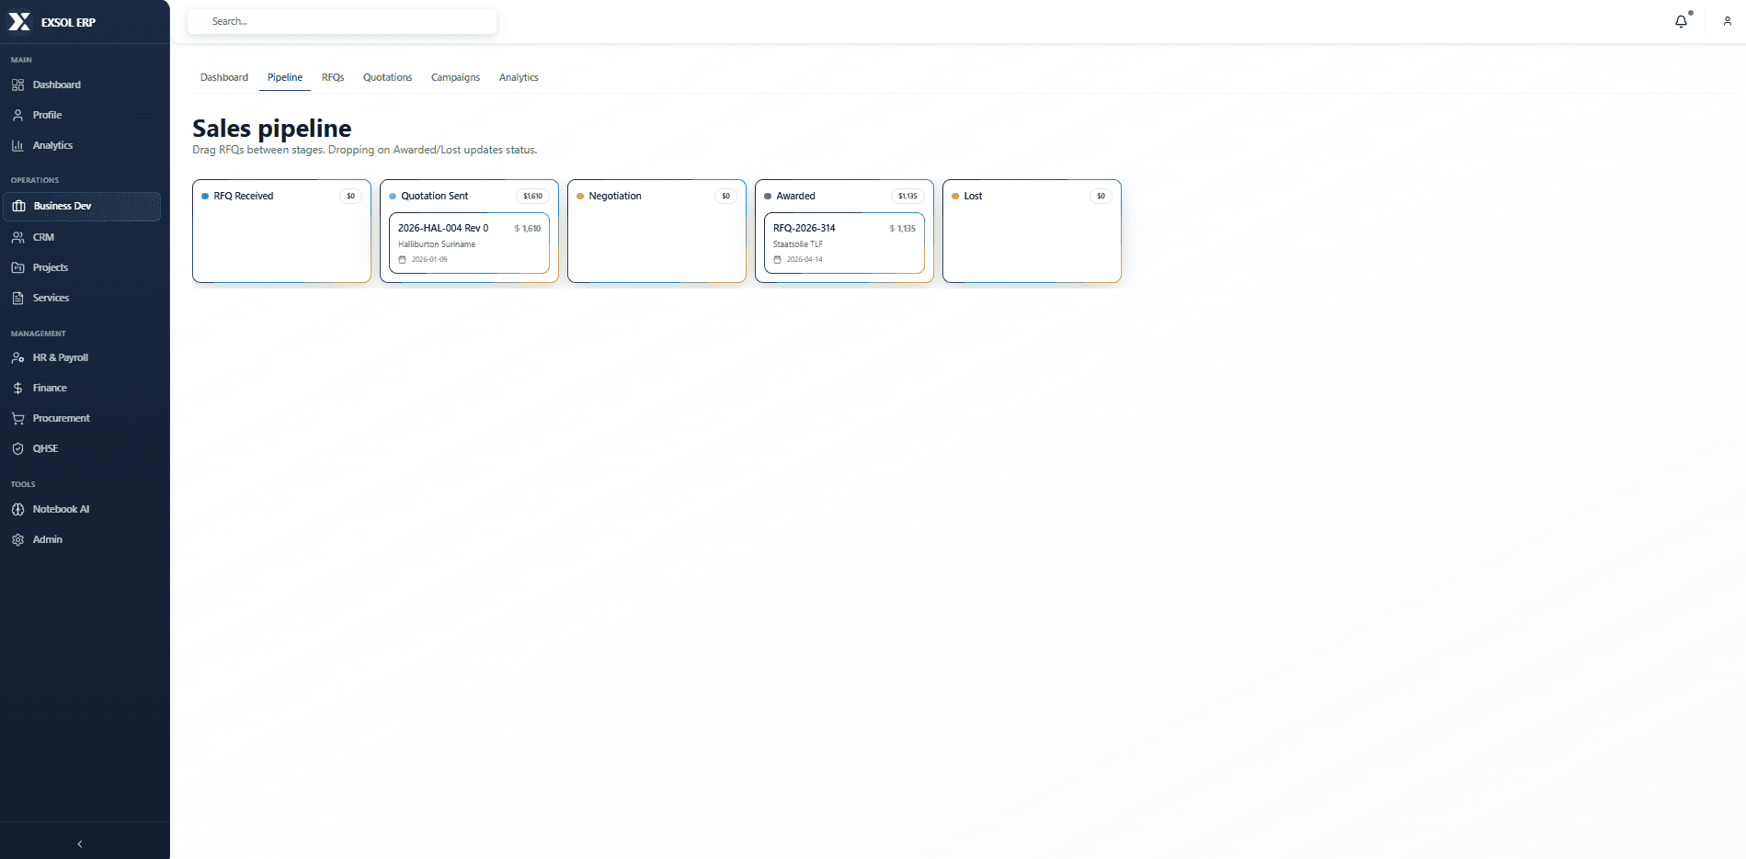Image resolution: width=1746 pixels, height=859 pixels.
Task: Open the RFQs tab
Action: click(x=333, y=77)
